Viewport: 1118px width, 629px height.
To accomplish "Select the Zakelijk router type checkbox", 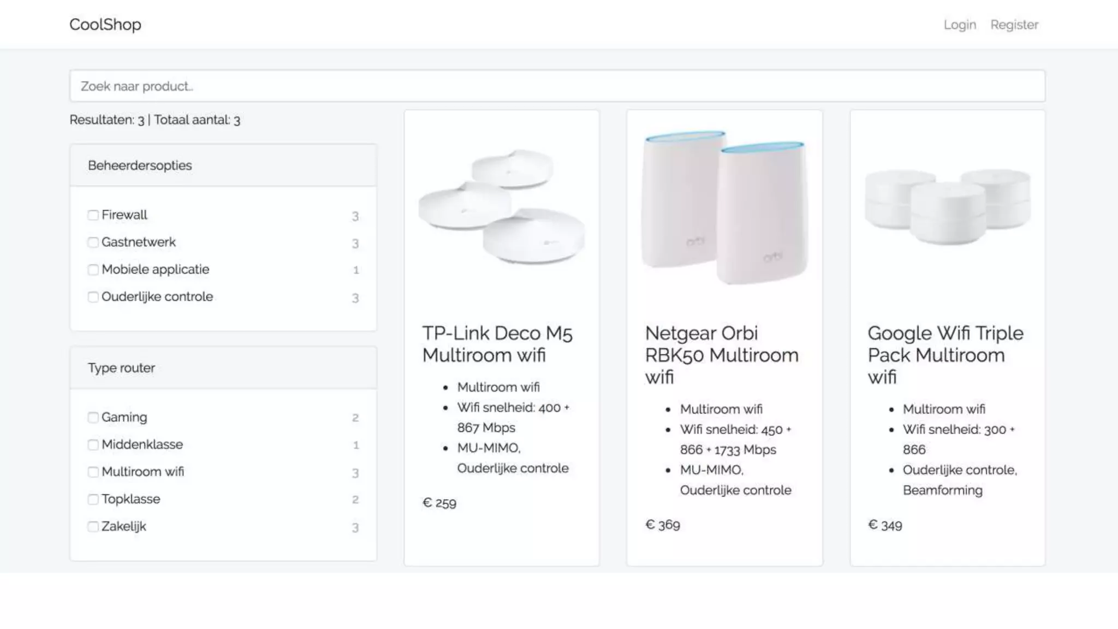I will coord(93,527).
